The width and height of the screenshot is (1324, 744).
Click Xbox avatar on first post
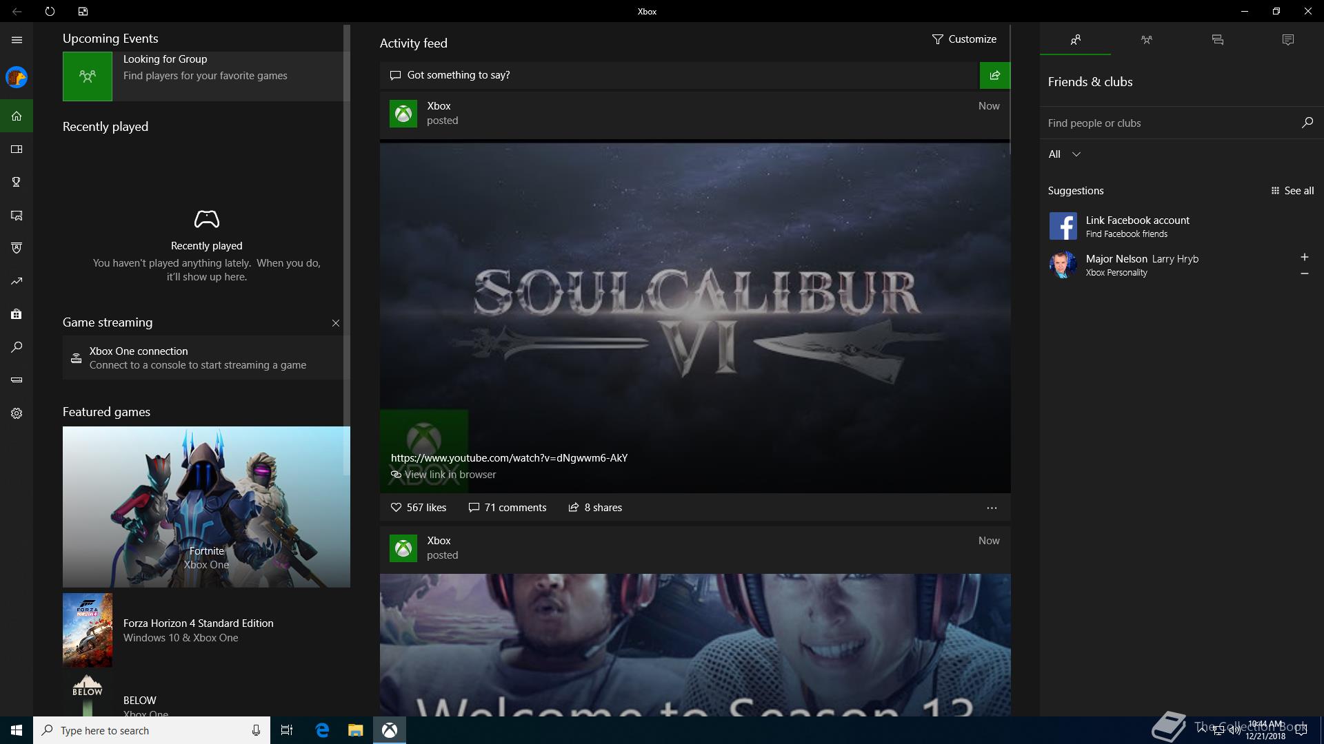(403, 114)
